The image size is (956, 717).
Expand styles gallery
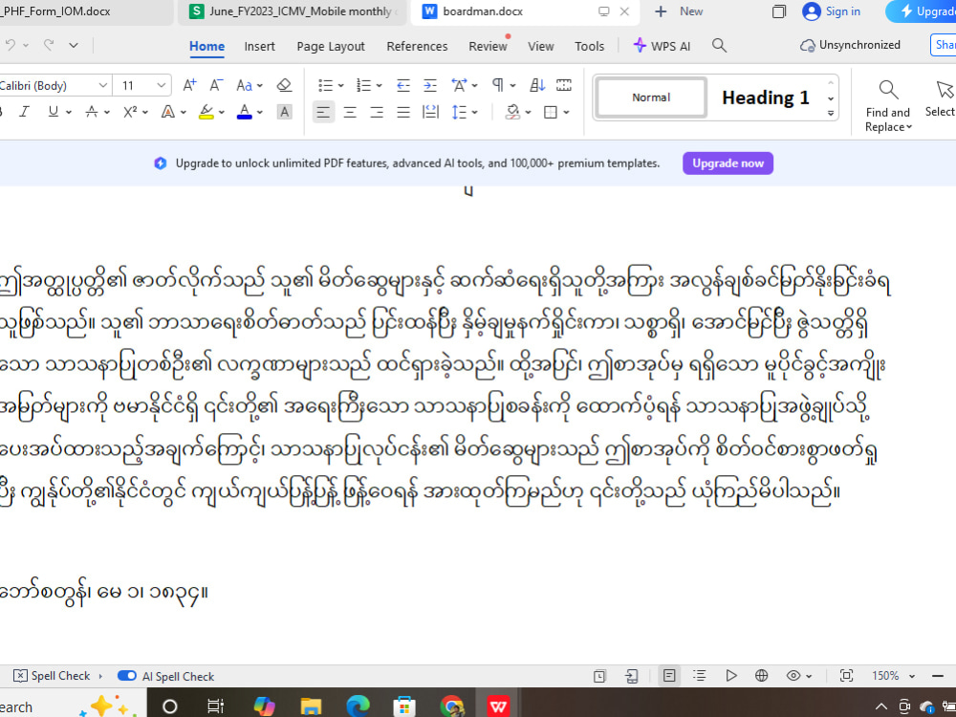831,114
